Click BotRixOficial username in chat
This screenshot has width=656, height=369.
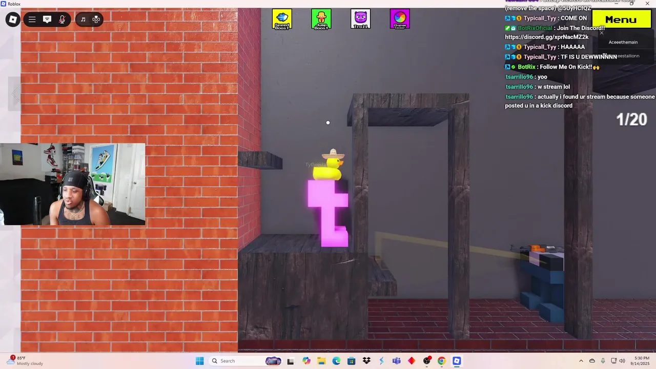click(535, 28)
